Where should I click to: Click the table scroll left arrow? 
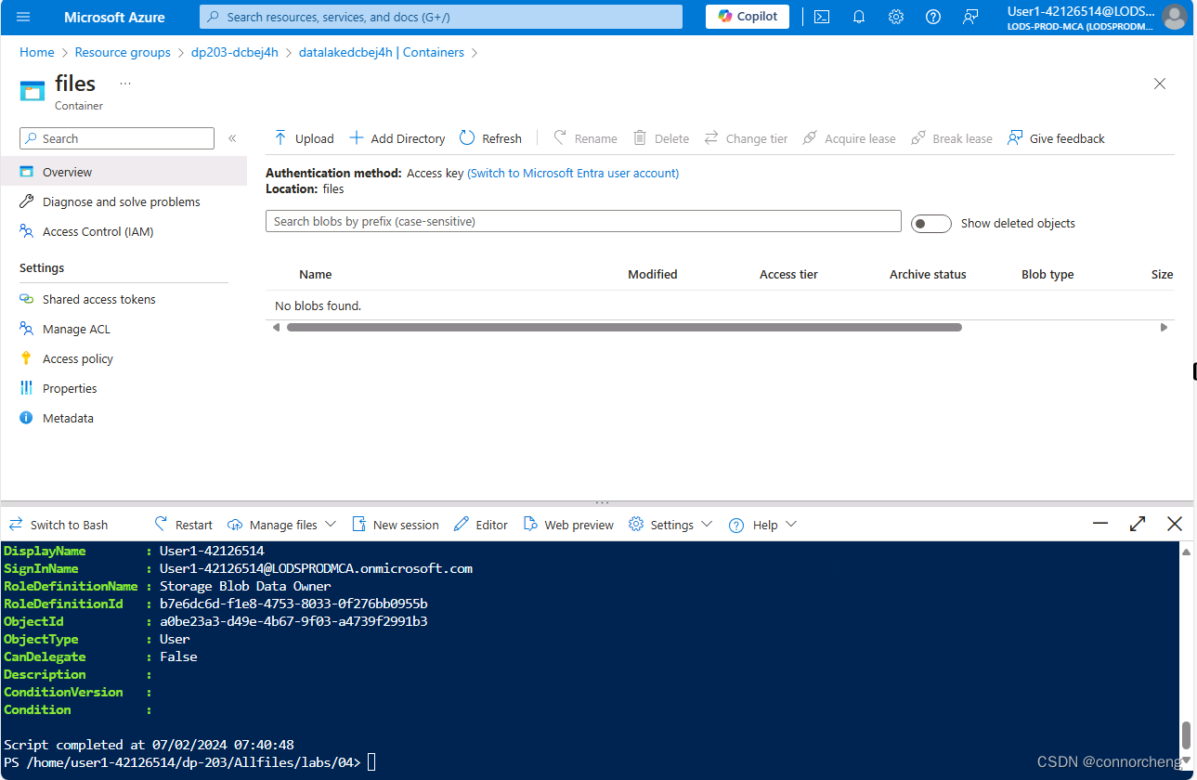(x=275, y=327)
